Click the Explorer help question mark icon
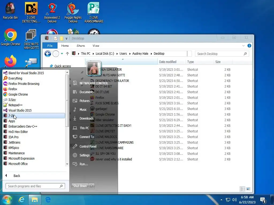 tap(249, 46)
